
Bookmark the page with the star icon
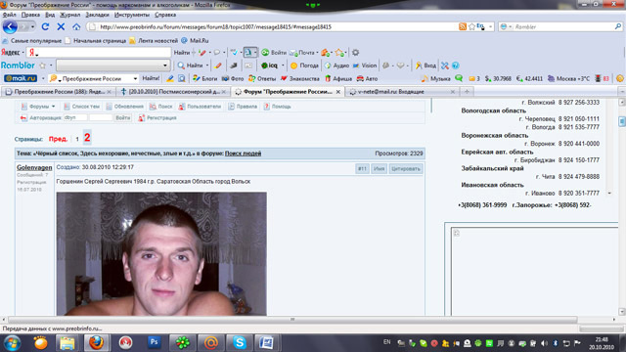(x=471, y=26)
